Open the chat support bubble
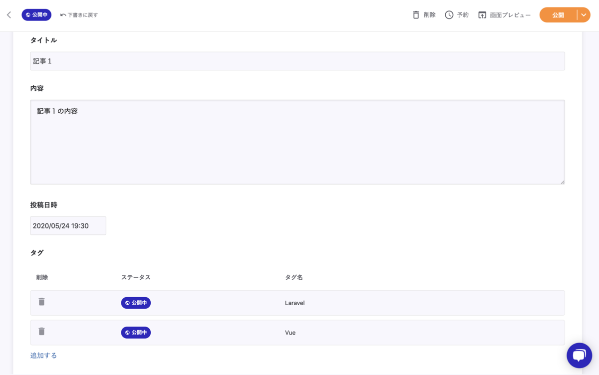599x375 pixels. pyautogui.click(x=579, y=356)
